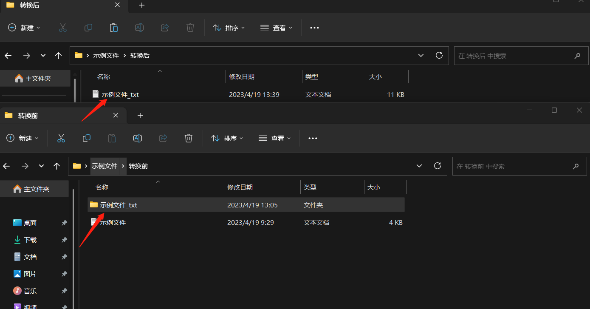Image resolution: width=590 pixels, height=309 pixels.
Task: Open the 查看 dropdown in the 转换前 window
Action: coord(275,138)
